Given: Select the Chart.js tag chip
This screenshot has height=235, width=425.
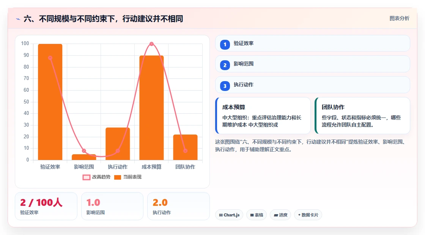Looking at the screenshot, I should pyautogui.click(x=229, y=215).
